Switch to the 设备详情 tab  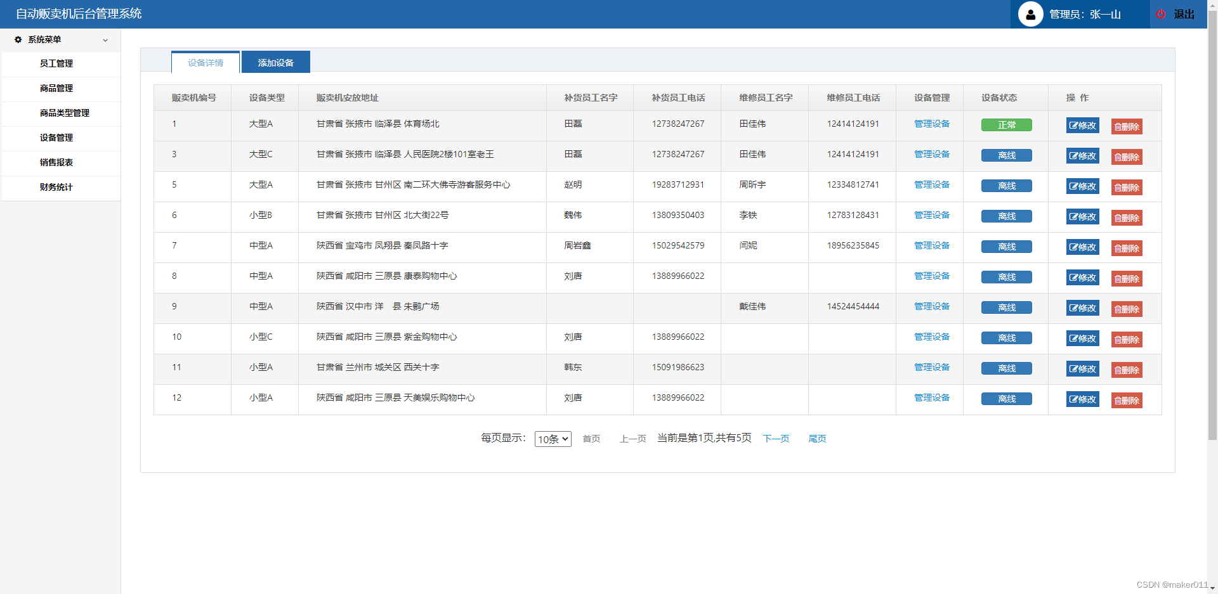[x=206, y=63]
